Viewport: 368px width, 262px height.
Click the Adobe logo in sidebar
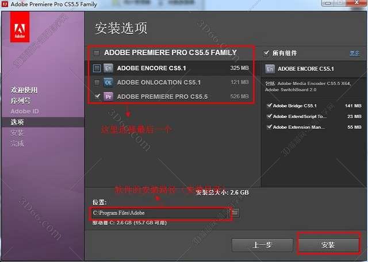tap(20, 27)
